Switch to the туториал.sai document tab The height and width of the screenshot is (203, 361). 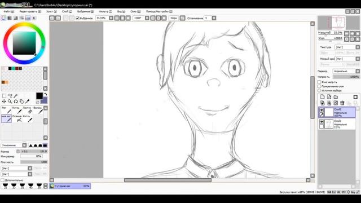[x=70, y=186]
